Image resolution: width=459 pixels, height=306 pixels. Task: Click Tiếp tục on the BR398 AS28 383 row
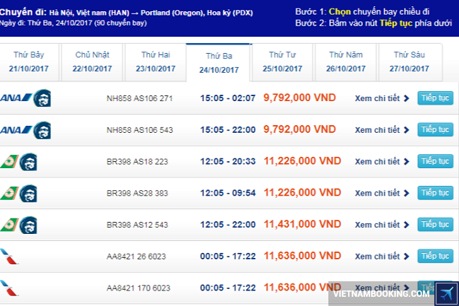[435, 193]
